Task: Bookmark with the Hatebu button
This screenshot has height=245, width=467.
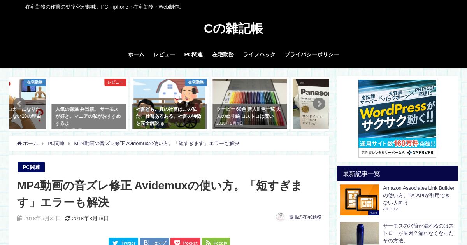Action: (154, 241)
